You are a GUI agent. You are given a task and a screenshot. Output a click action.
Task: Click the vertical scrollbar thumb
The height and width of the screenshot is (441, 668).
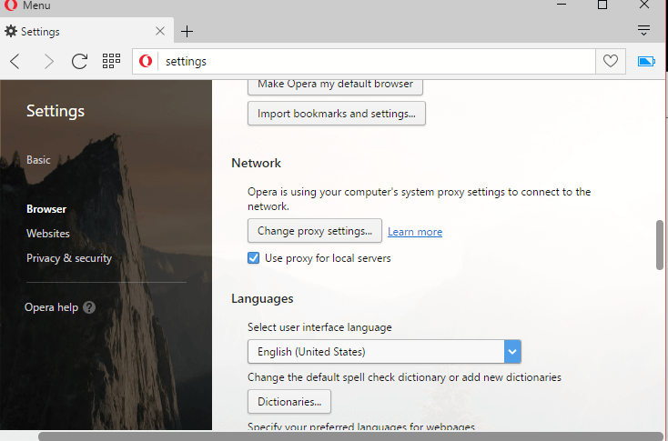[660, 245]
